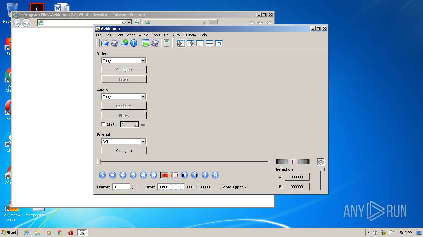The width and height of the screenshot is (423, 237).
Task: Click the Time input field
Action: [171, 187]
